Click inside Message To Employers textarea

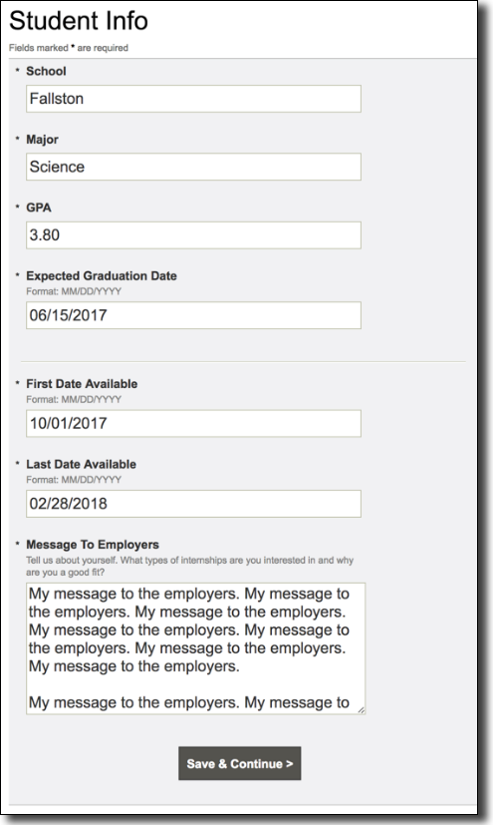pos(195,648)
